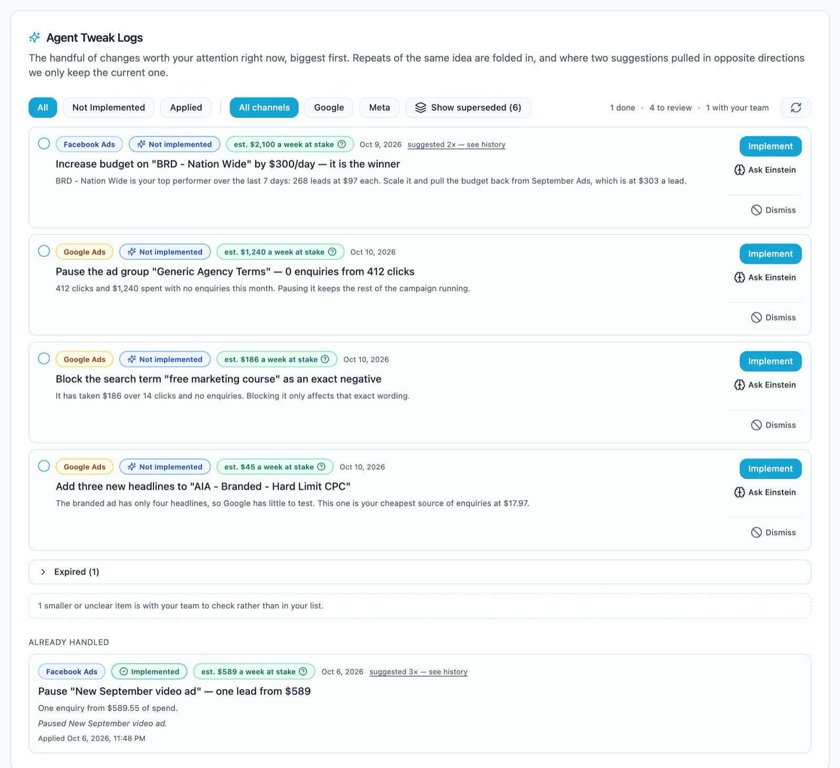Screen dimensions: 840x768
Task: Click the refresh icon button
Action: point(795,108)
